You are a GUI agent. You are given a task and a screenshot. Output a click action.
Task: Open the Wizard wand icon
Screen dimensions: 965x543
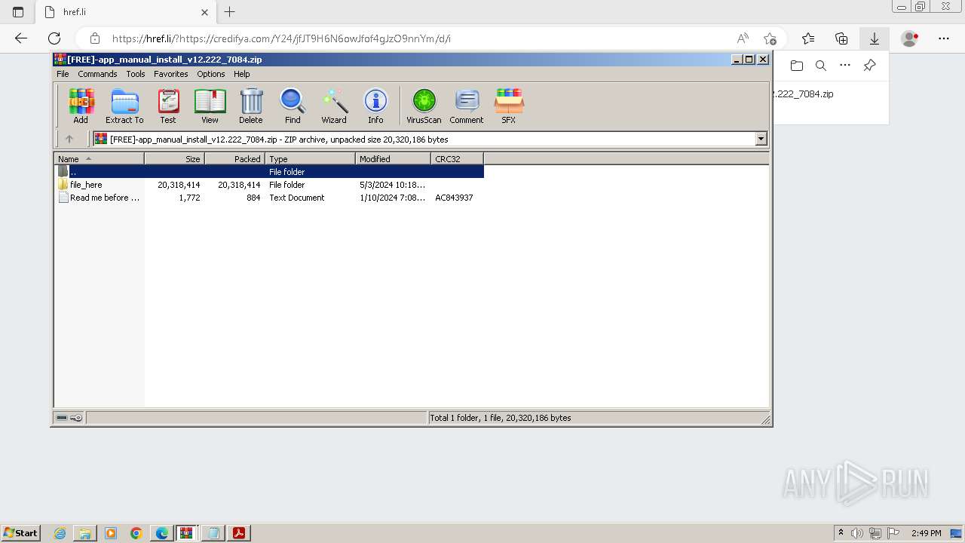[334, 106]
